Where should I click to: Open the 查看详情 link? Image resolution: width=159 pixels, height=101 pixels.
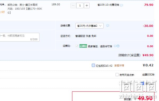click(x=119, y=66)
